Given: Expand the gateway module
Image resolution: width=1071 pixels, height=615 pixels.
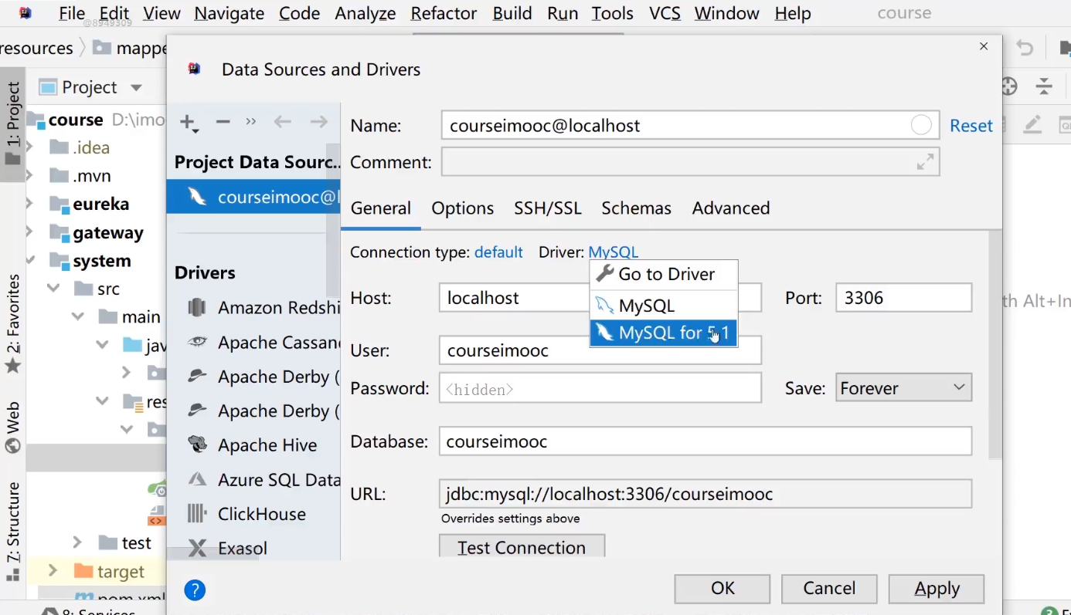Looking at the screenshot, I should pyautogui.click(x=31, y=232).
